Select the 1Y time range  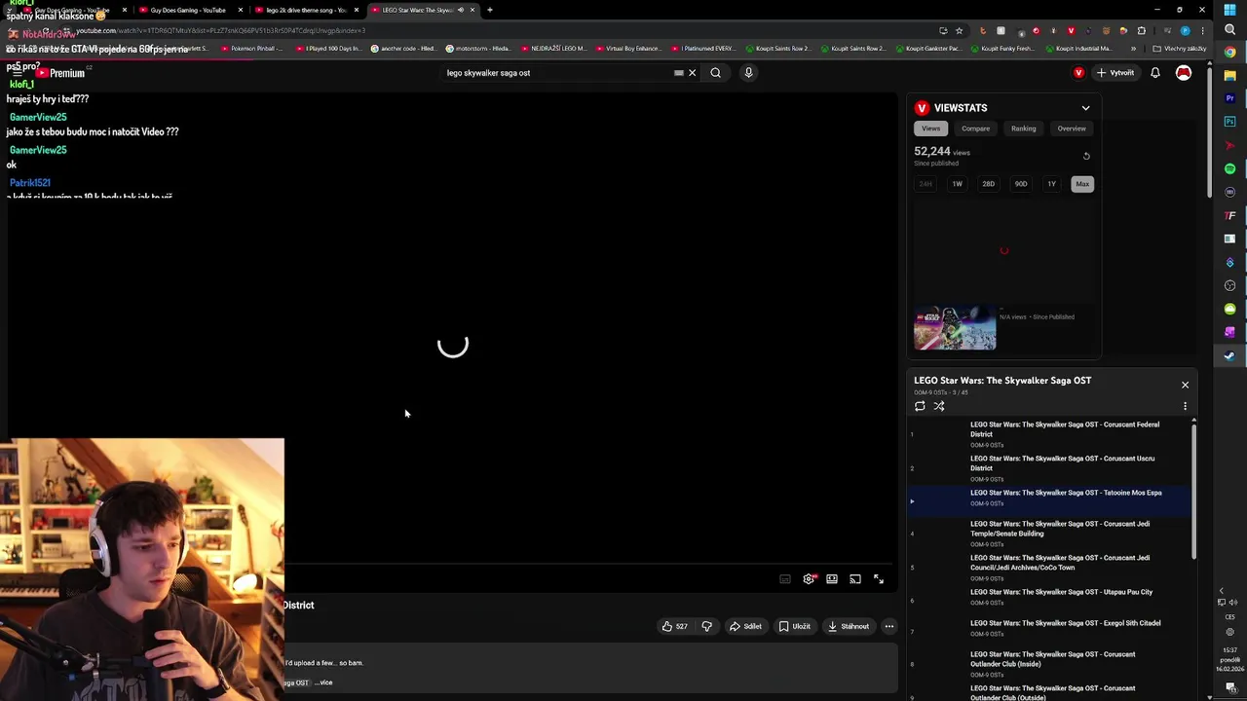click(x=1051, y=184)
